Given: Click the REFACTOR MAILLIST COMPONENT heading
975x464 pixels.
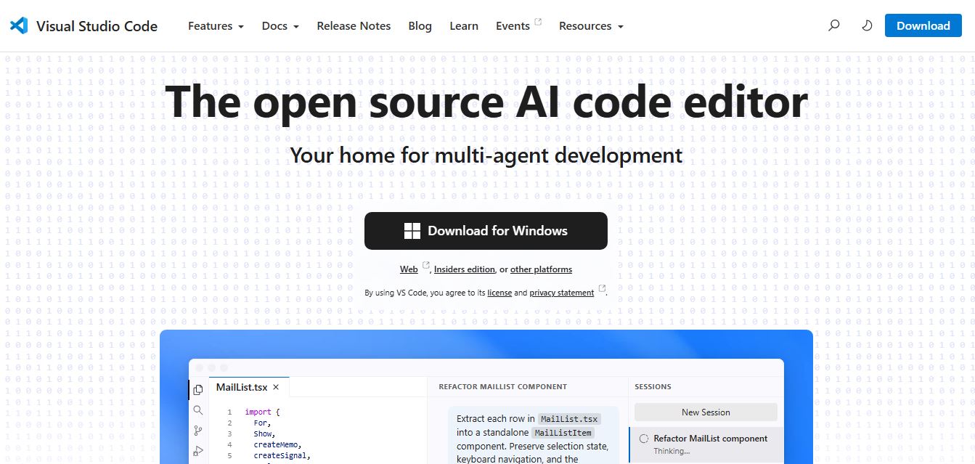Looking at the screenshot, I should click(503, 387).
